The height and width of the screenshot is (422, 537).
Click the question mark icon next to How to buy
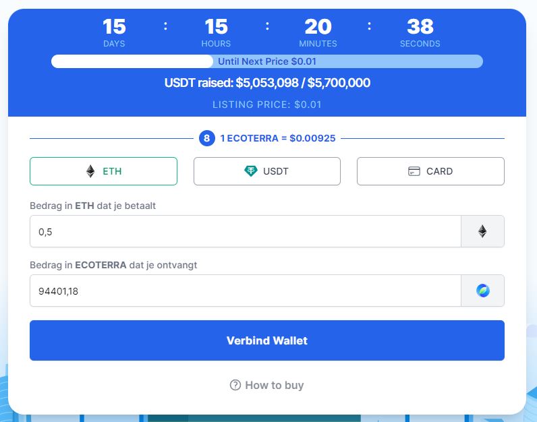[x=235, y=385]
